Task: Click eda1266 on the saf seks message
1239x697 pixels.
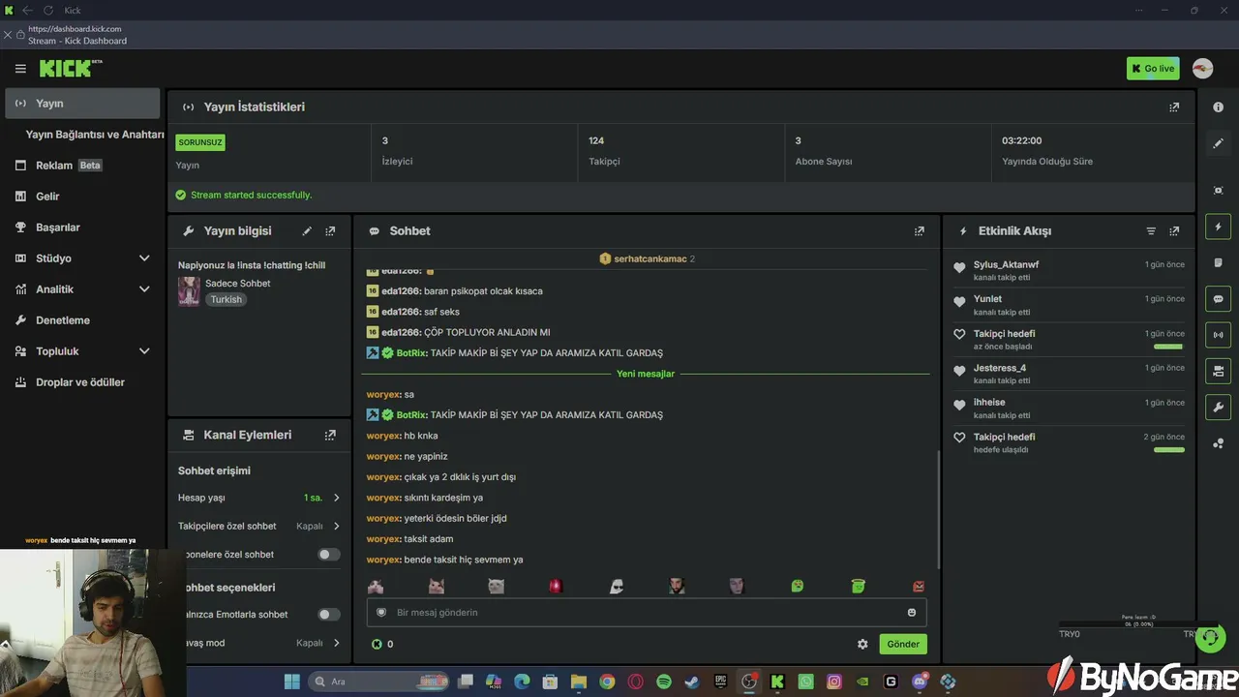Action: point(401,312)
